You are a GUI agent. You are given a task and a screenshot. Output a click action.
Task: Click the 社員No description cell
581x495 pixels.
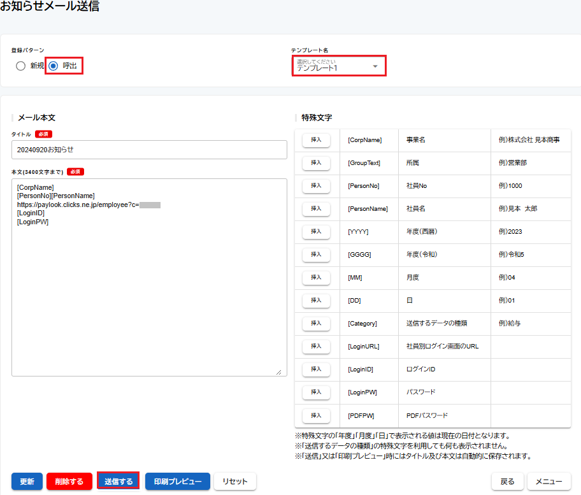coord(445,186)
